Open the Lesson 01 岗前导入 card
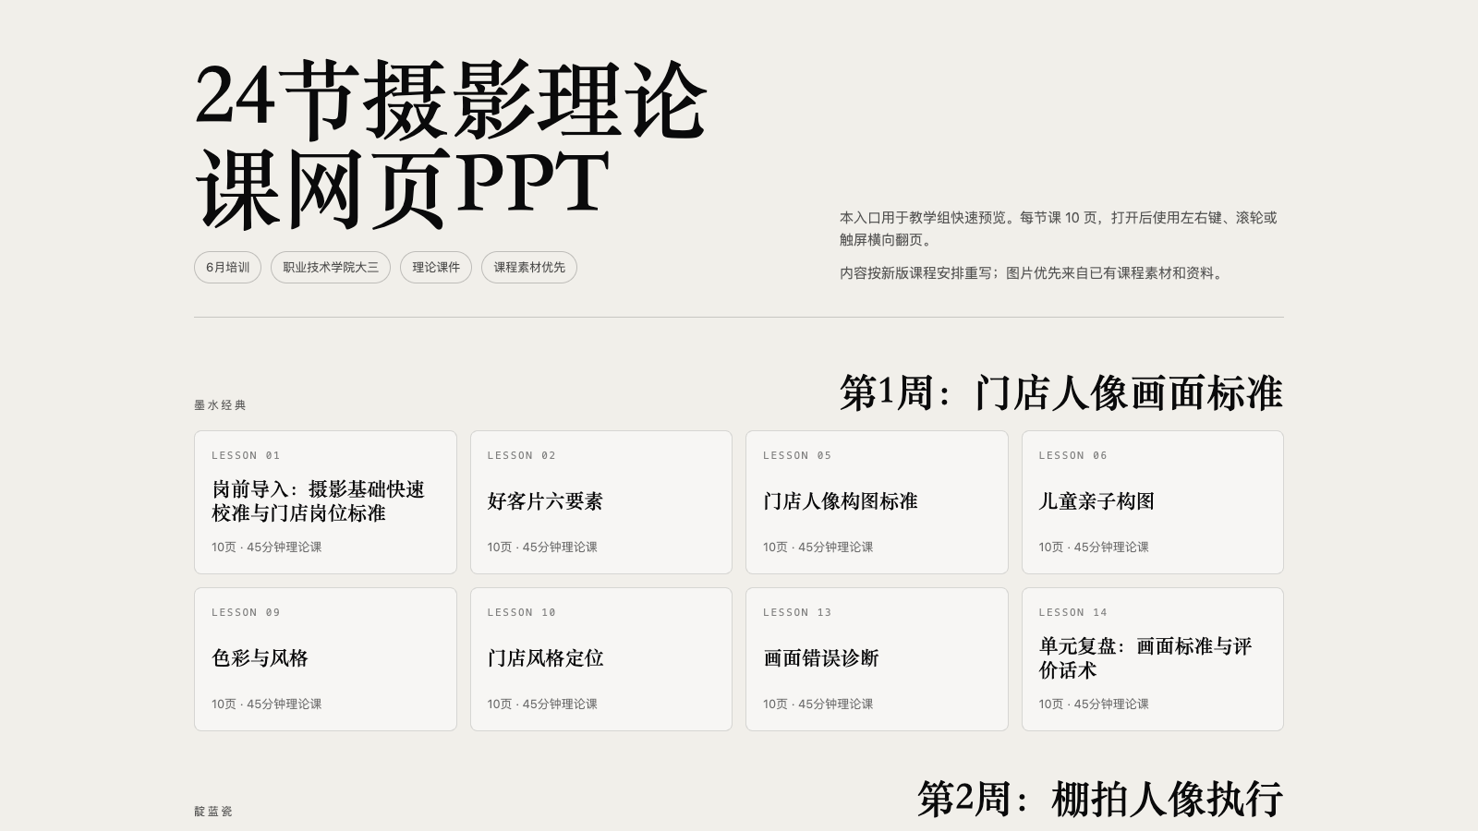 tap(325, 502)
